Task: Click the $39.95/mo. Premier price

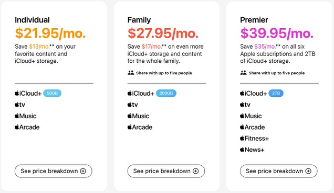Action: tap(277, 33)
